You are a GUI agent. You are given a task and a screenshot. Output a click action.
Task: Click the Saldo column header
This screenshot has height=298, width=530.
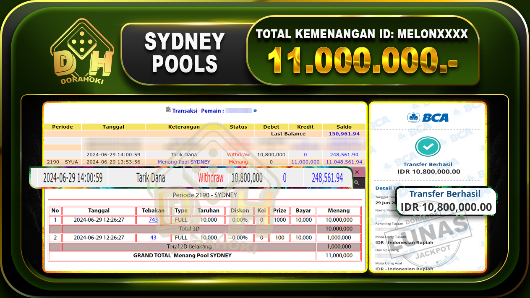pos(344,127)
